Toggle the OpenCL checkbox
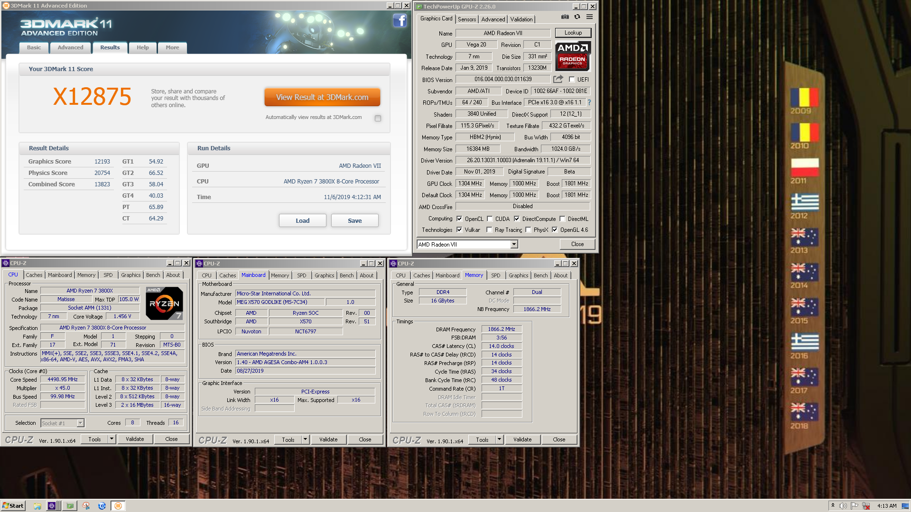Viewport: 911px width, 512px height. (459, 219)
